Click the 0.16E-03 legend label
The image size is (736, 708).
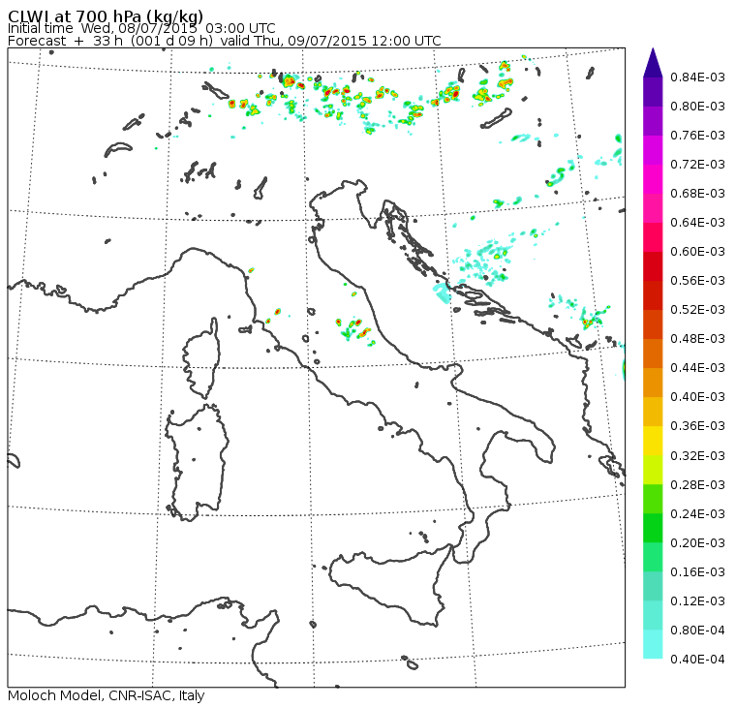697,572
